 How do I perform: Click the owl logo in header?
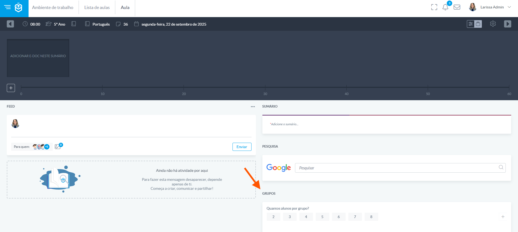[18, 8]
